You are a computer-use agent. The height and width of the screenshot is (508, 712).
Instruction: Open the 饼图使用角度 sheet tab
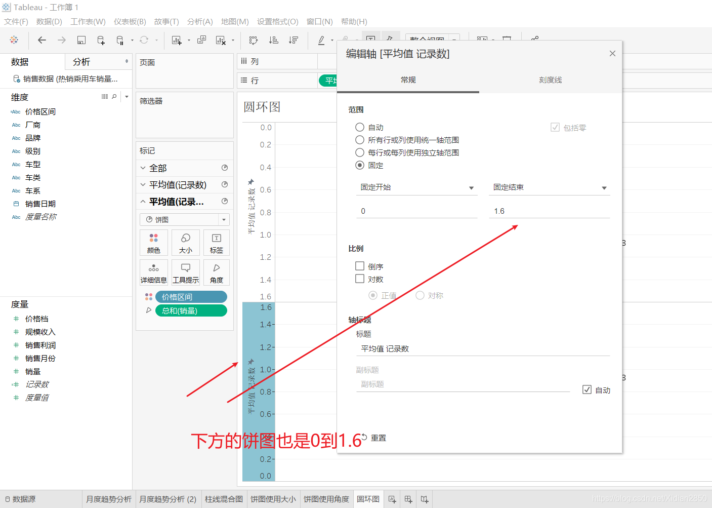pos(326,499)
